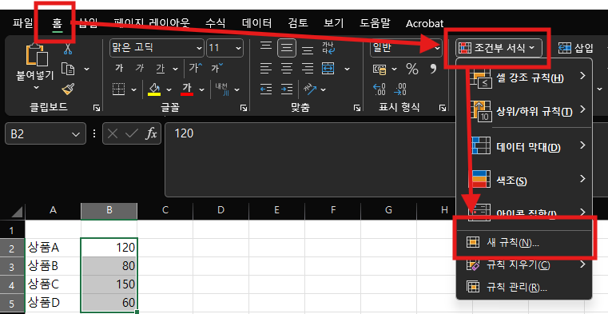
Task: Confirm formula entry checkmark icon
Action: [x=132, y=134]
